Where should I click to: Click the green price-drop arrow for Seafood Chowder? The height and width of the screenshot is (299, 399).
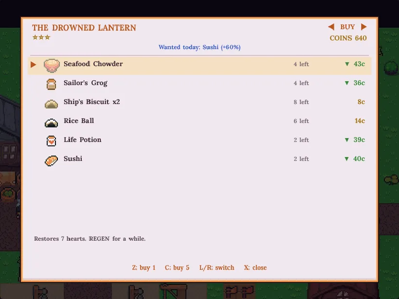click(347, 64)
